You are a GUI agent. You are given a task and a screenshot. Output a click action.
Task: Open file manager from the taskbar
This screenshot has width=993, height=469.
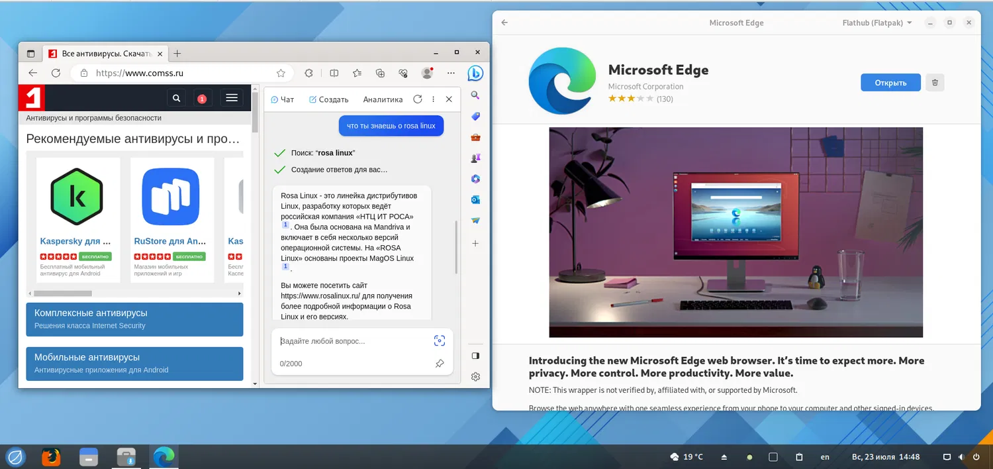(89, 457)
